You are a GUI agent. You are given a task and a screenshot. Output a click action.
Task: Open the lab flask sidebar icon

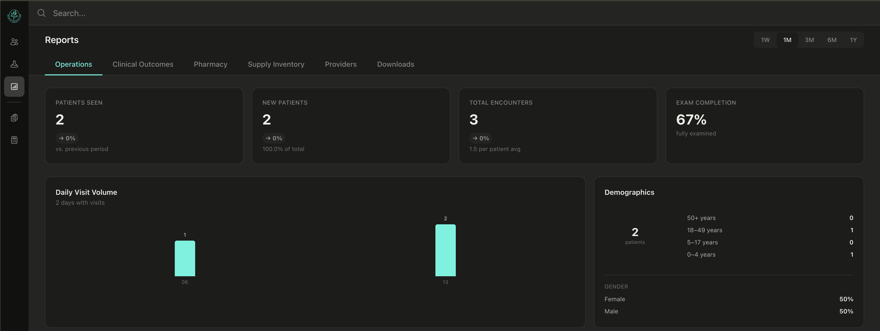point(14,64)
